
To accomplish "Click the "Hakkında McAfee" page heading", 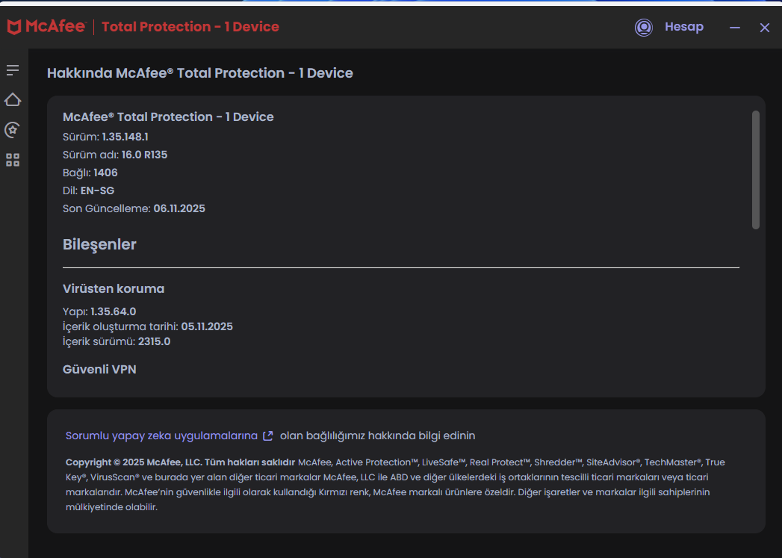I will point(199,73).
